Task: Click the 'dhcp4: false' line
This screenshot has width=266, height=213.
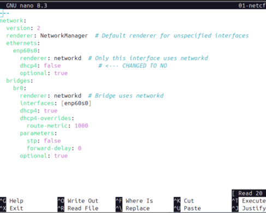Action: (x=40, y=66)
